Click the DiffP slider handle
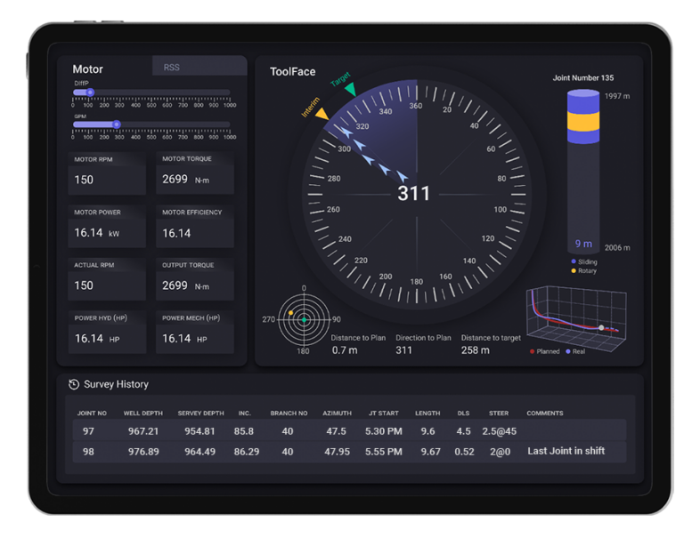Image resolution: width=684 pixels, height=546 pixels. 90,92
